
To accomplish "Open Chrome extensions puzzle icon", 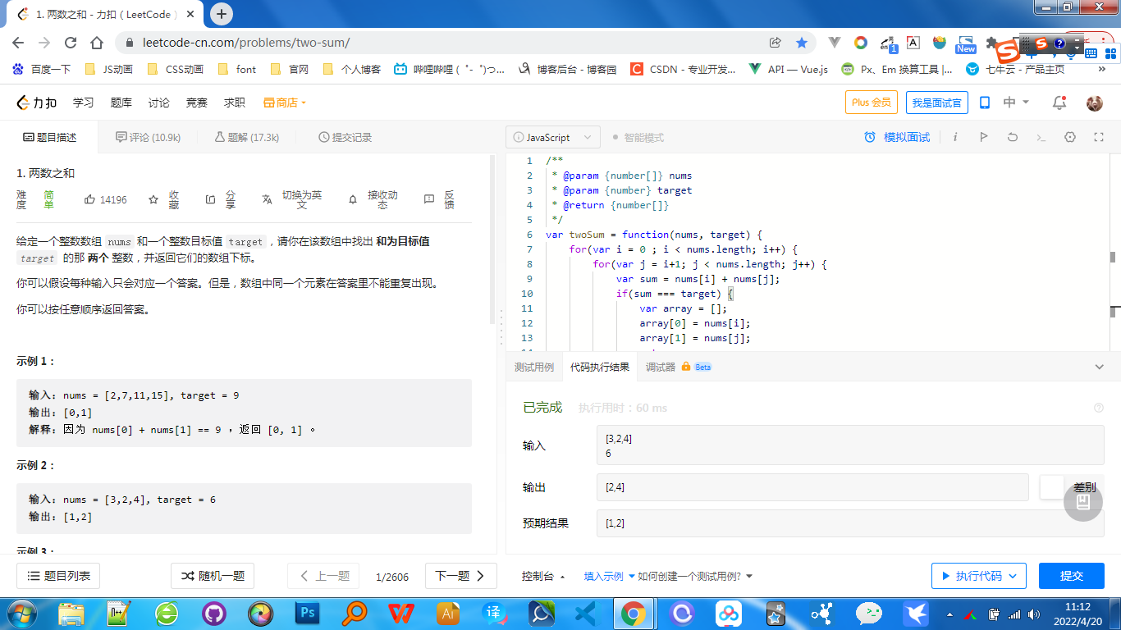I will pos(992,43).
